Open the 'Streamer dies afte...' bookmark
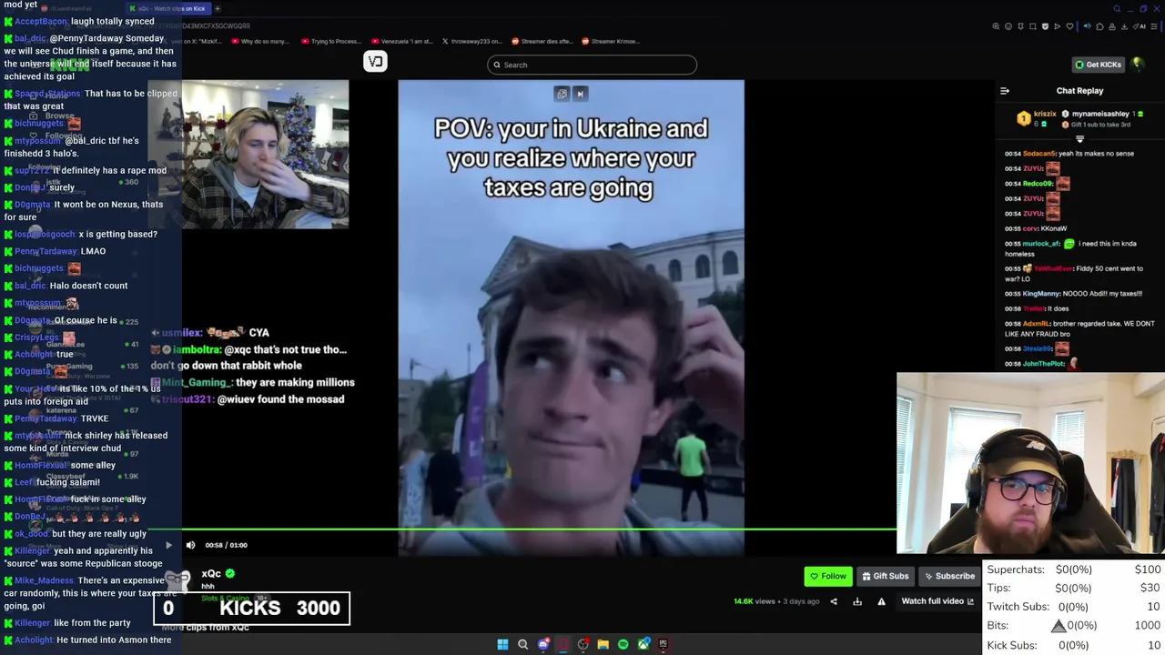 pos(542,41)
